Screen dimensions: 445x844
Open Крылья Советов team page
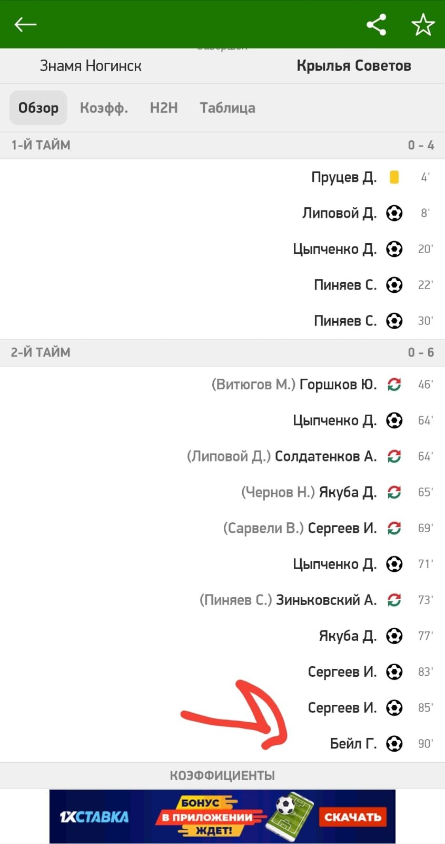click(x=353, y=66)
